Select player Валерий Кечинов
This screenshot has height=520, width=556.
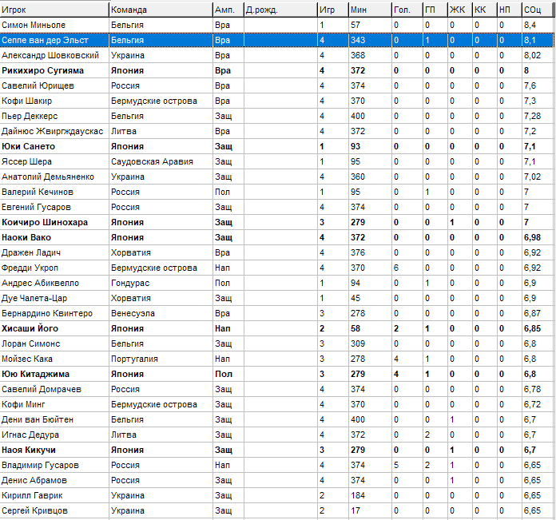38,192
